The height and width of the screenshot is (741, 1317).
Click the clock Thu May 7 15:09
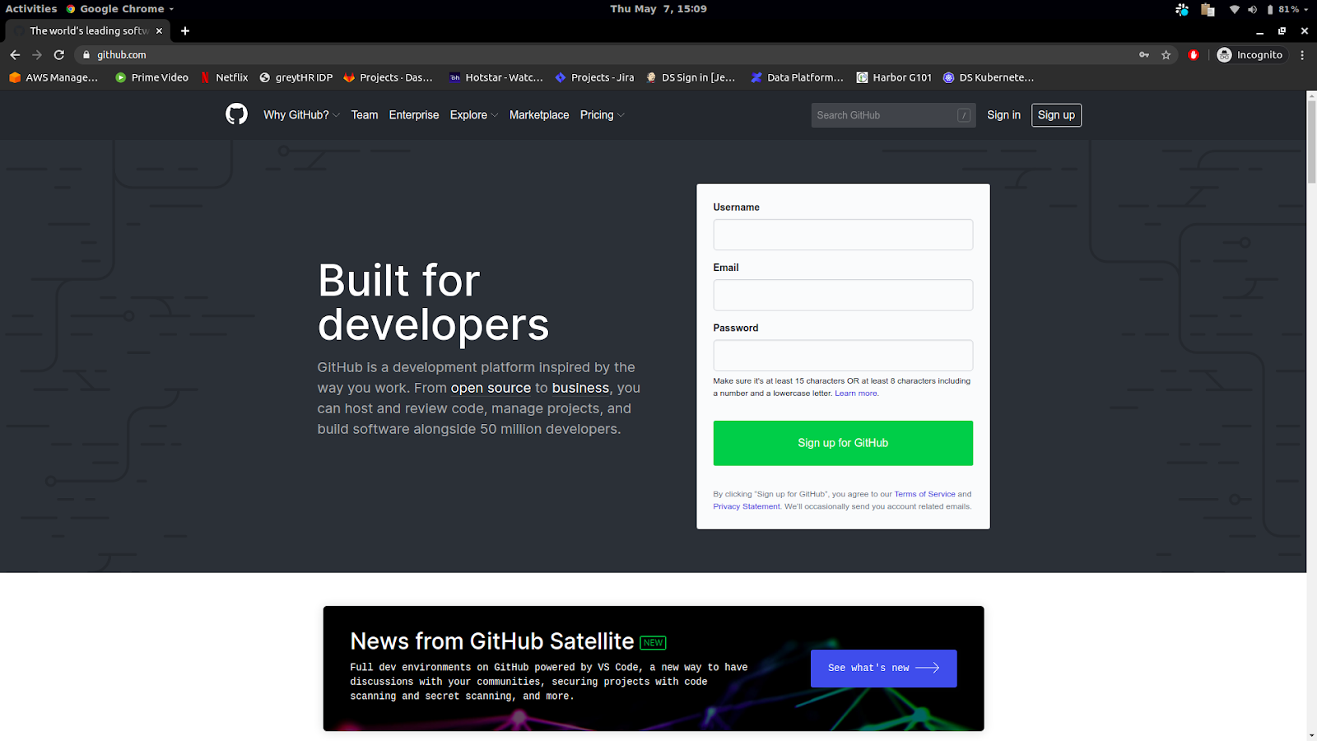point(658,9)
